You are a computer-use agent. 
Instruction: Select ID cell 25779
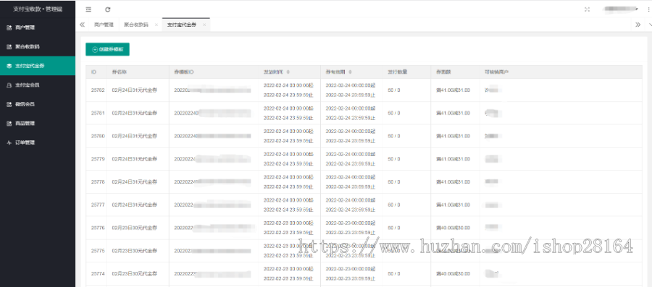(x=97, y=159)
